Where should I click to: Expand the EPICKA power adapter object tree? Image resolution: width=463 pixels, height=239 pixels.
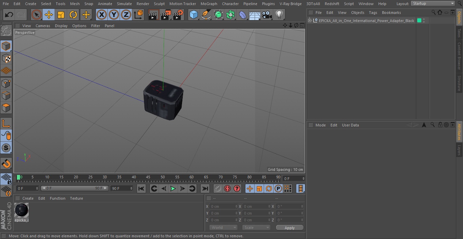[309, 21]
